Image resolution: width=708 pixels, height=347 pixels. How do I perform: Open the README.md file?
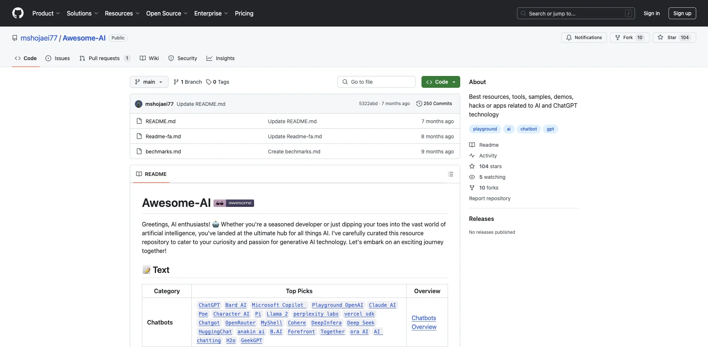160,121
